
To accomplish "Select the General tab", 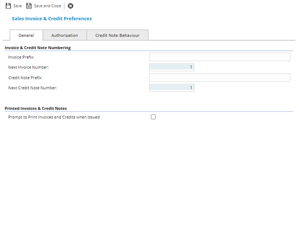I will (x=26, y=35).
